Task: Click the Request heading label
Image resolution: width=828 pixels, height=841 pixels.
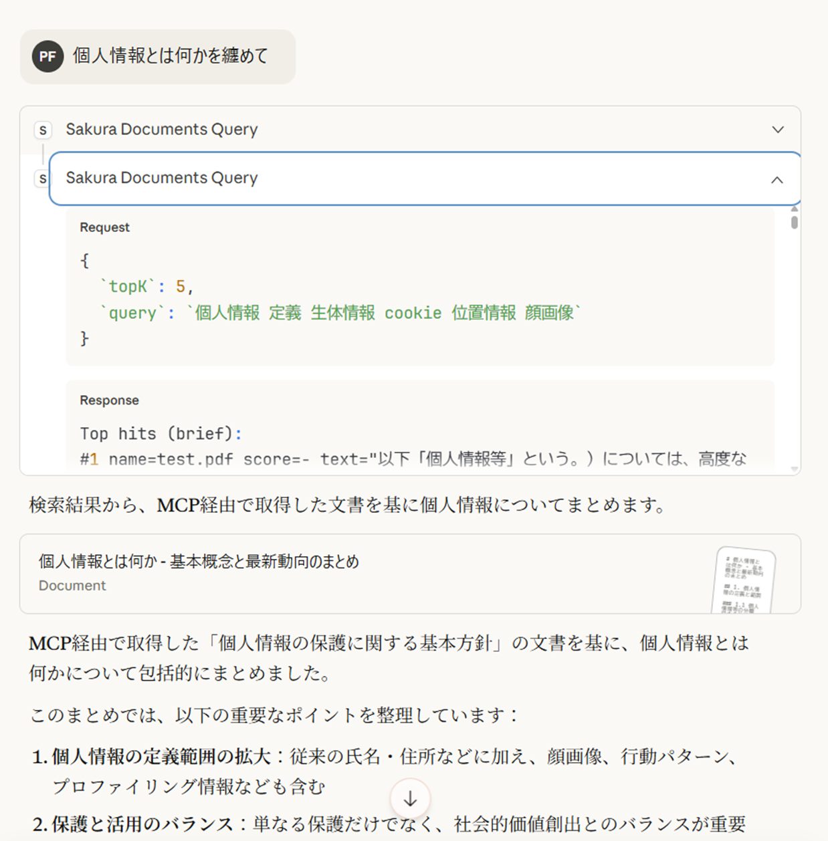Action: (x=104, y=227)
